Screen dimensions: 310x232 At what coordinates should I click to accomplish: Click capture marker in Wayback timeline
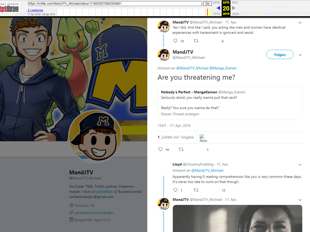click(207, 12)
